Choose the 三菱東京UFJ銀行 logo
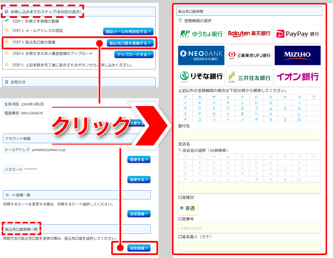 click(249, 55)
